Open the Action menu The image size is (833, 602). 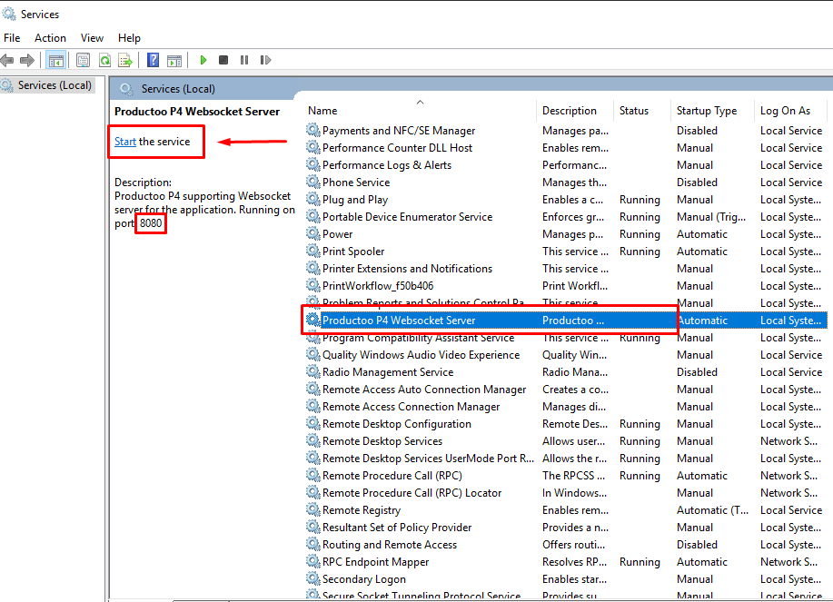50,38
